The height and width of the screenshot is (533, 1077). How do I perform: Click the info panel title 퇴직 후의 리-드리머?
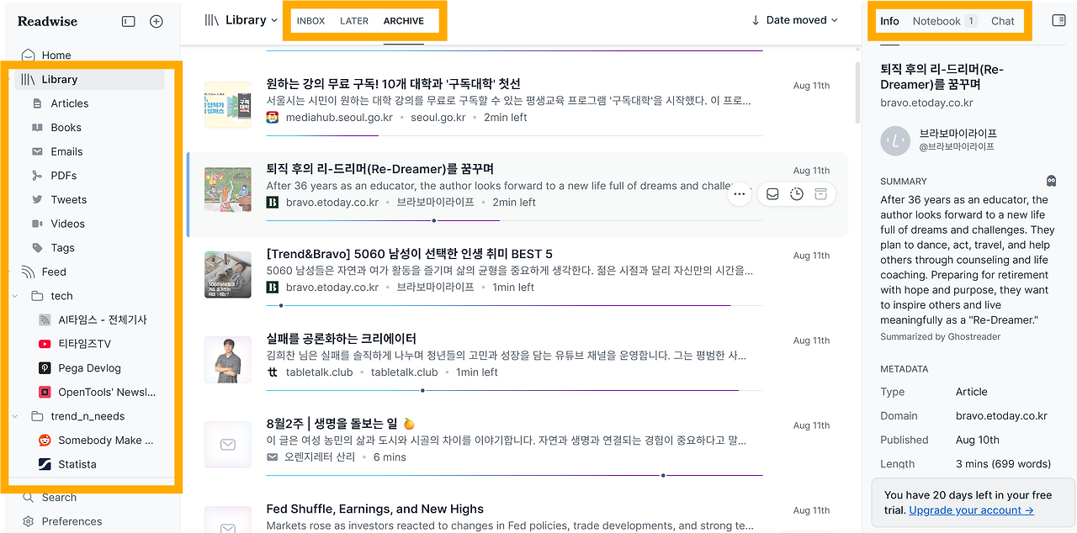tap(942, 77)
